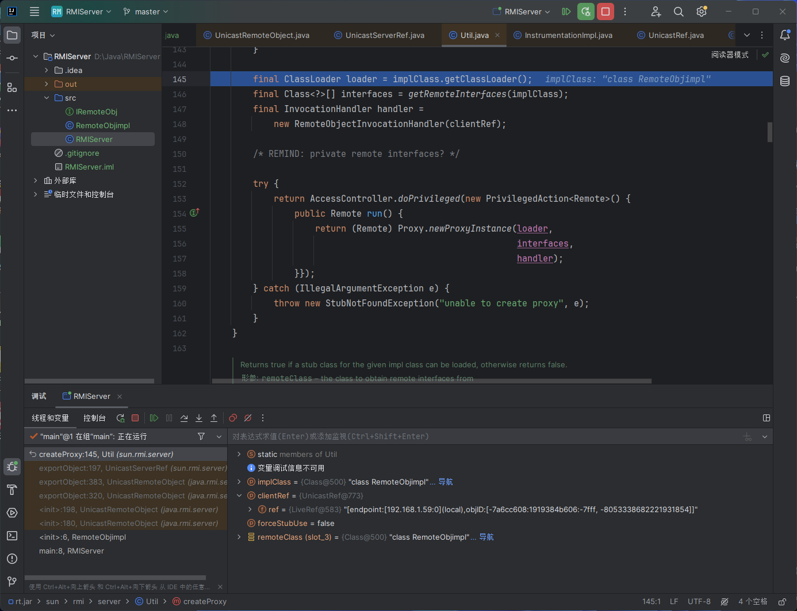The image size is (797, 611).
Task: Switch to InstrumentationImpl.java tab
Action: click(563, 35)
